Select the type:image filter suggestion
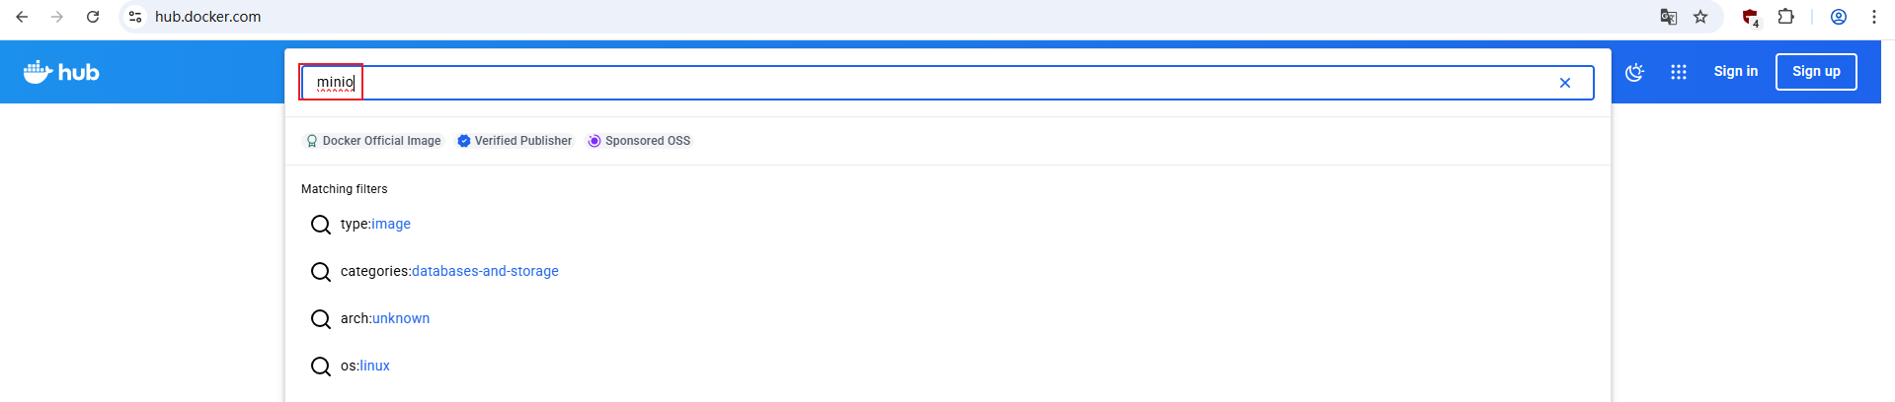Screen dimensions: 1895x402 pyautogui.click(x=375, y=225)
